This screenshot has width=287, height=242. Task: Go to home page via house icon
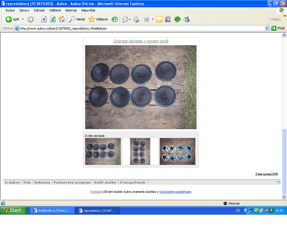pyautogui.click(x=62, y=19)
